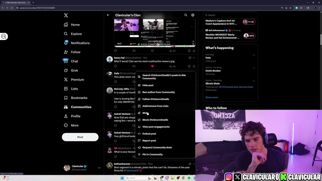Open kathanhansen post more options
The image size is (322, 181).
pyautogui.click(x=194, y=164)
